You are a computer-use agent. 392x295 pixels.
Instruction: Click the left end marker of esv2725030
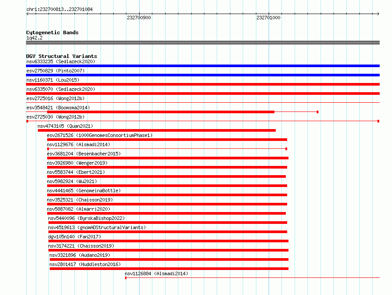click(27, 121)
